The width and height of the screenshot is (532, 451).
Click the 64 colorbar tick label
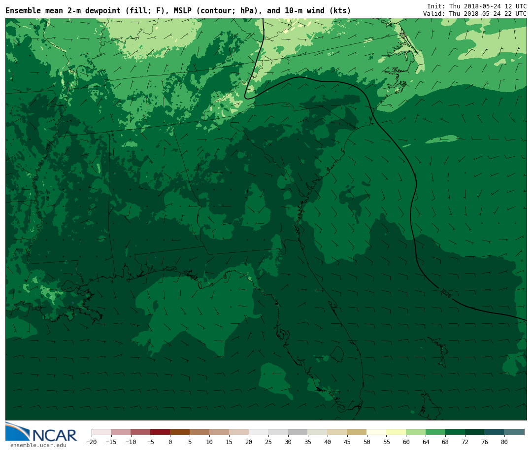coord(426,442)
